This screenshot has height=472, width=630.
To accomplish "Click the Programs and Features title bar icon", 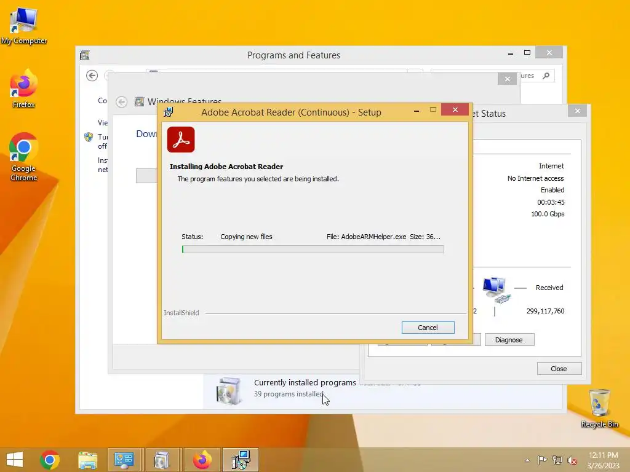I will (85, 55).
